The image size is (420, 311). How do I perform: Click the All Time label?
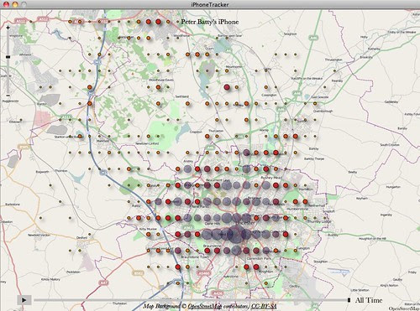(x=369, y=300)
